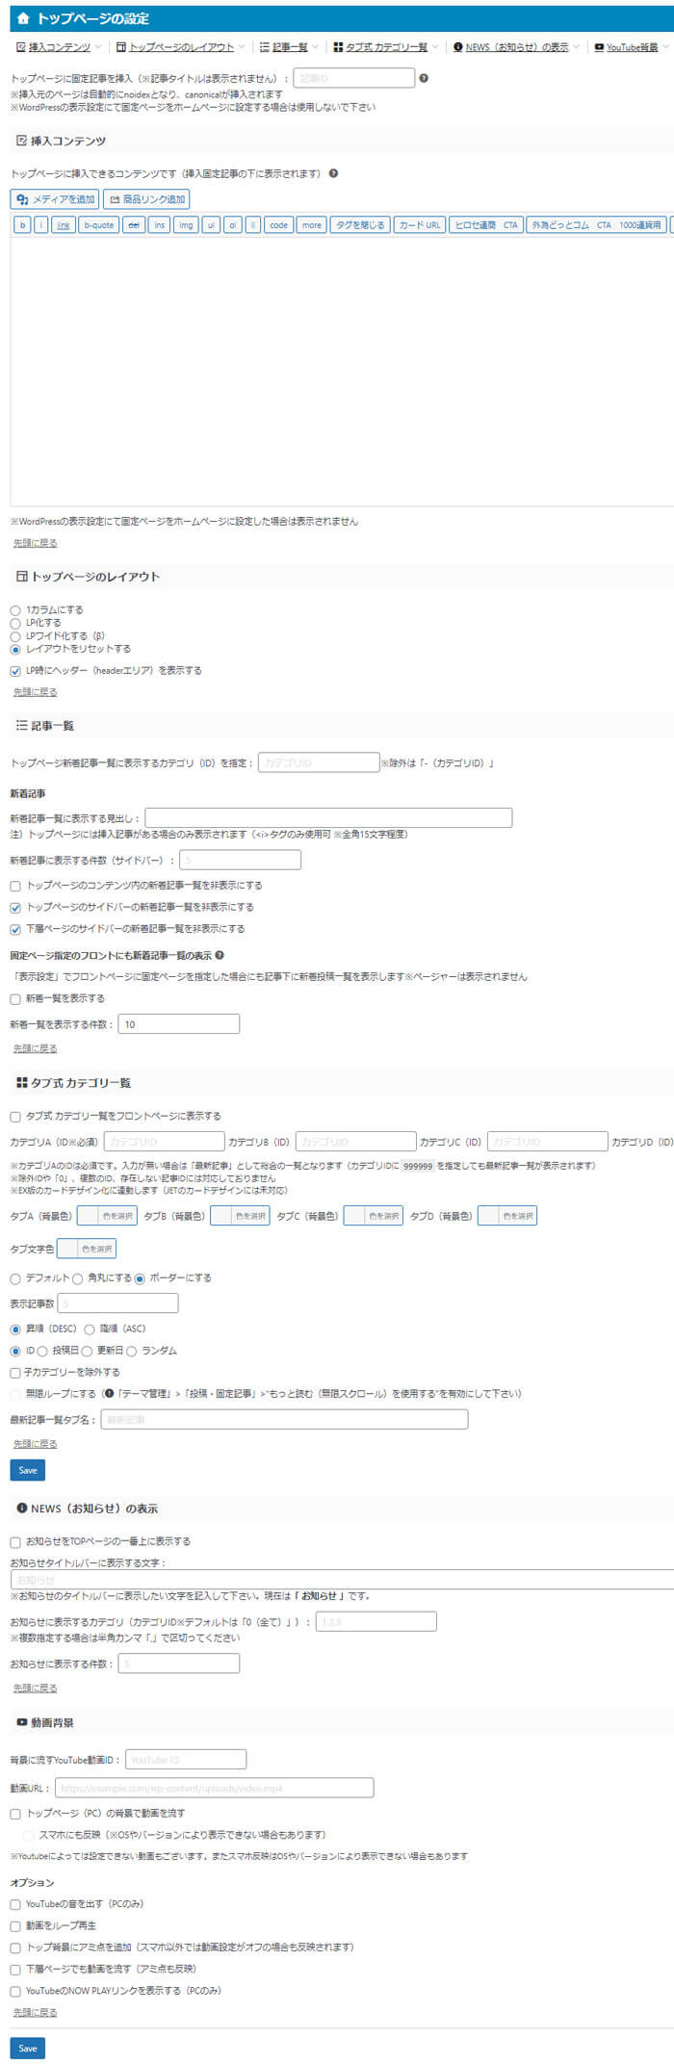Open タブB 背景色 color picker
The width and height of the screenshot is (674, 2064).
coord(240,1216)
